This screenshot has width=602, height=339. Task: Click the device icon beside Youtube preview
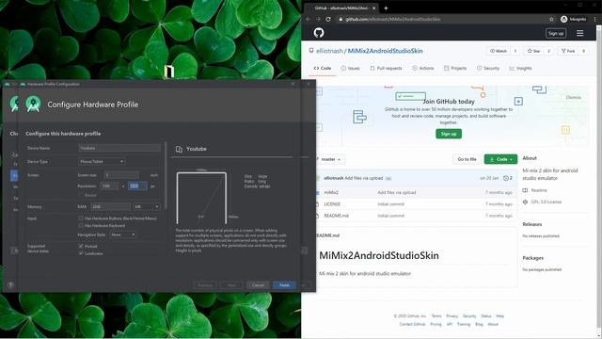click(179, 149)
